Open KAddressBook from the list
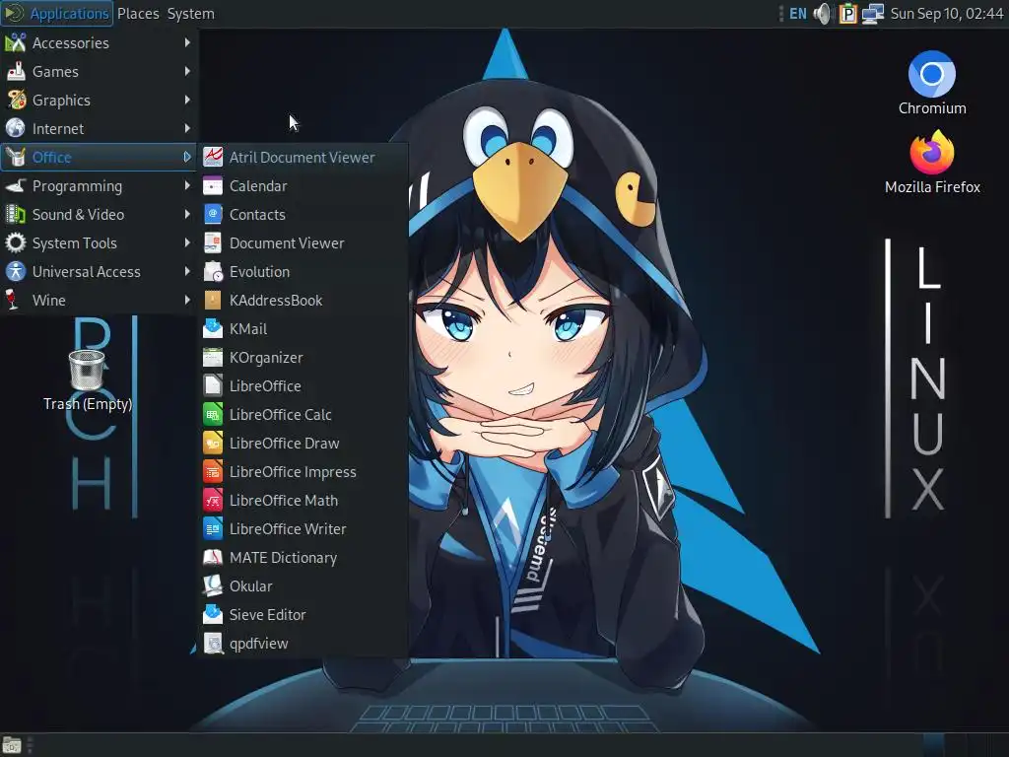Screen dimensions: 1009x757 [x=303, y=300]
